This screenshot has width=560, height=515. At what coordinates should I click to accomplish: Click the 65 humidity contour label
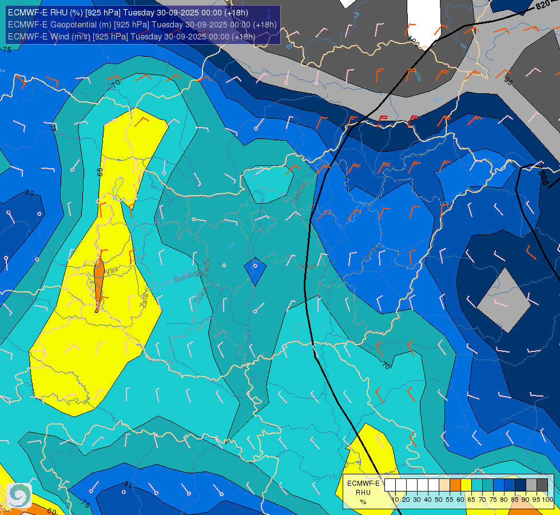[x=100, y=172]
